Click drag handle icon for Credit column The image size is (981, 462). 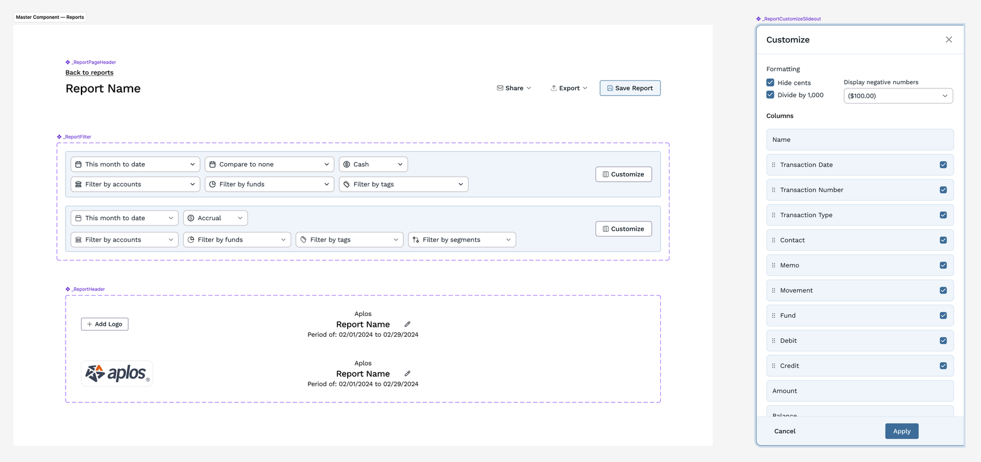(x=773, y=366)
